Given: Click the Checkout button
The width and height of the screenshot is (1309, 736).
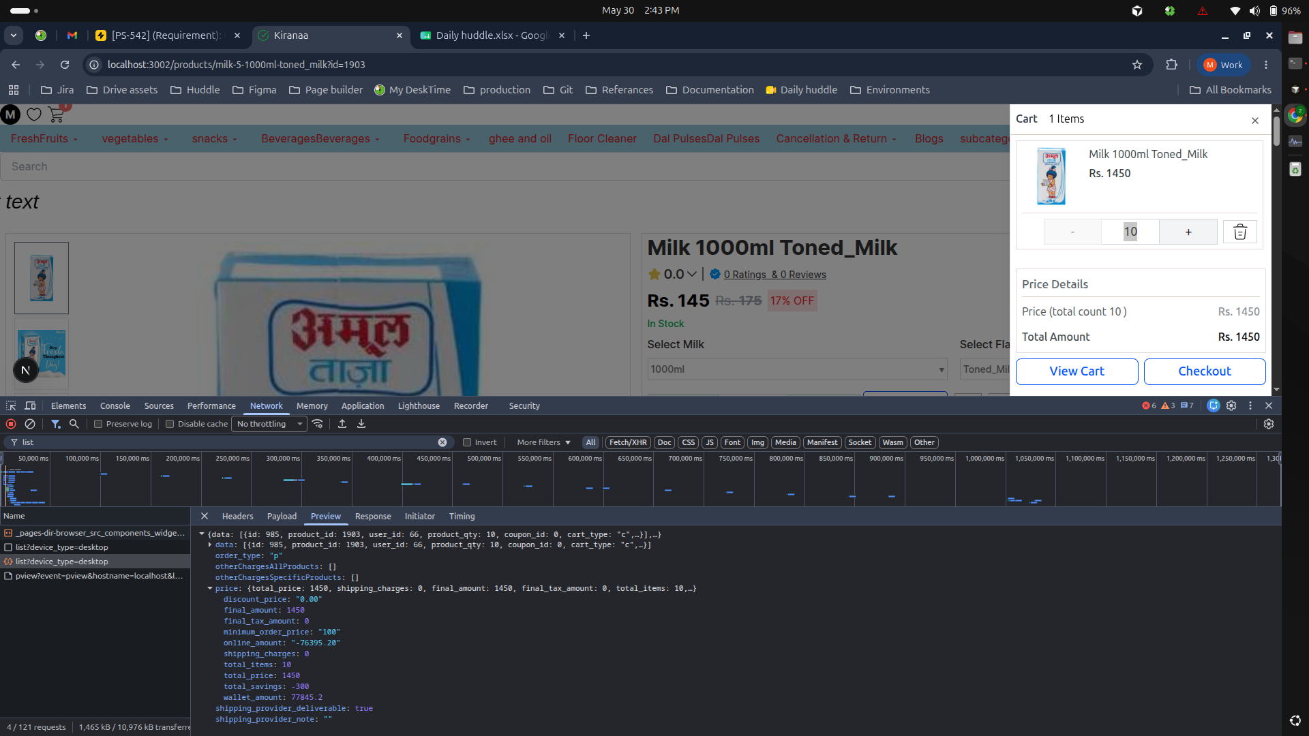Looking at the screenshot, I should coord(1205,371).
